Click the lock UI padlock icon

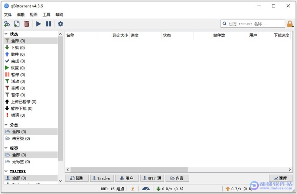(290, 24)
